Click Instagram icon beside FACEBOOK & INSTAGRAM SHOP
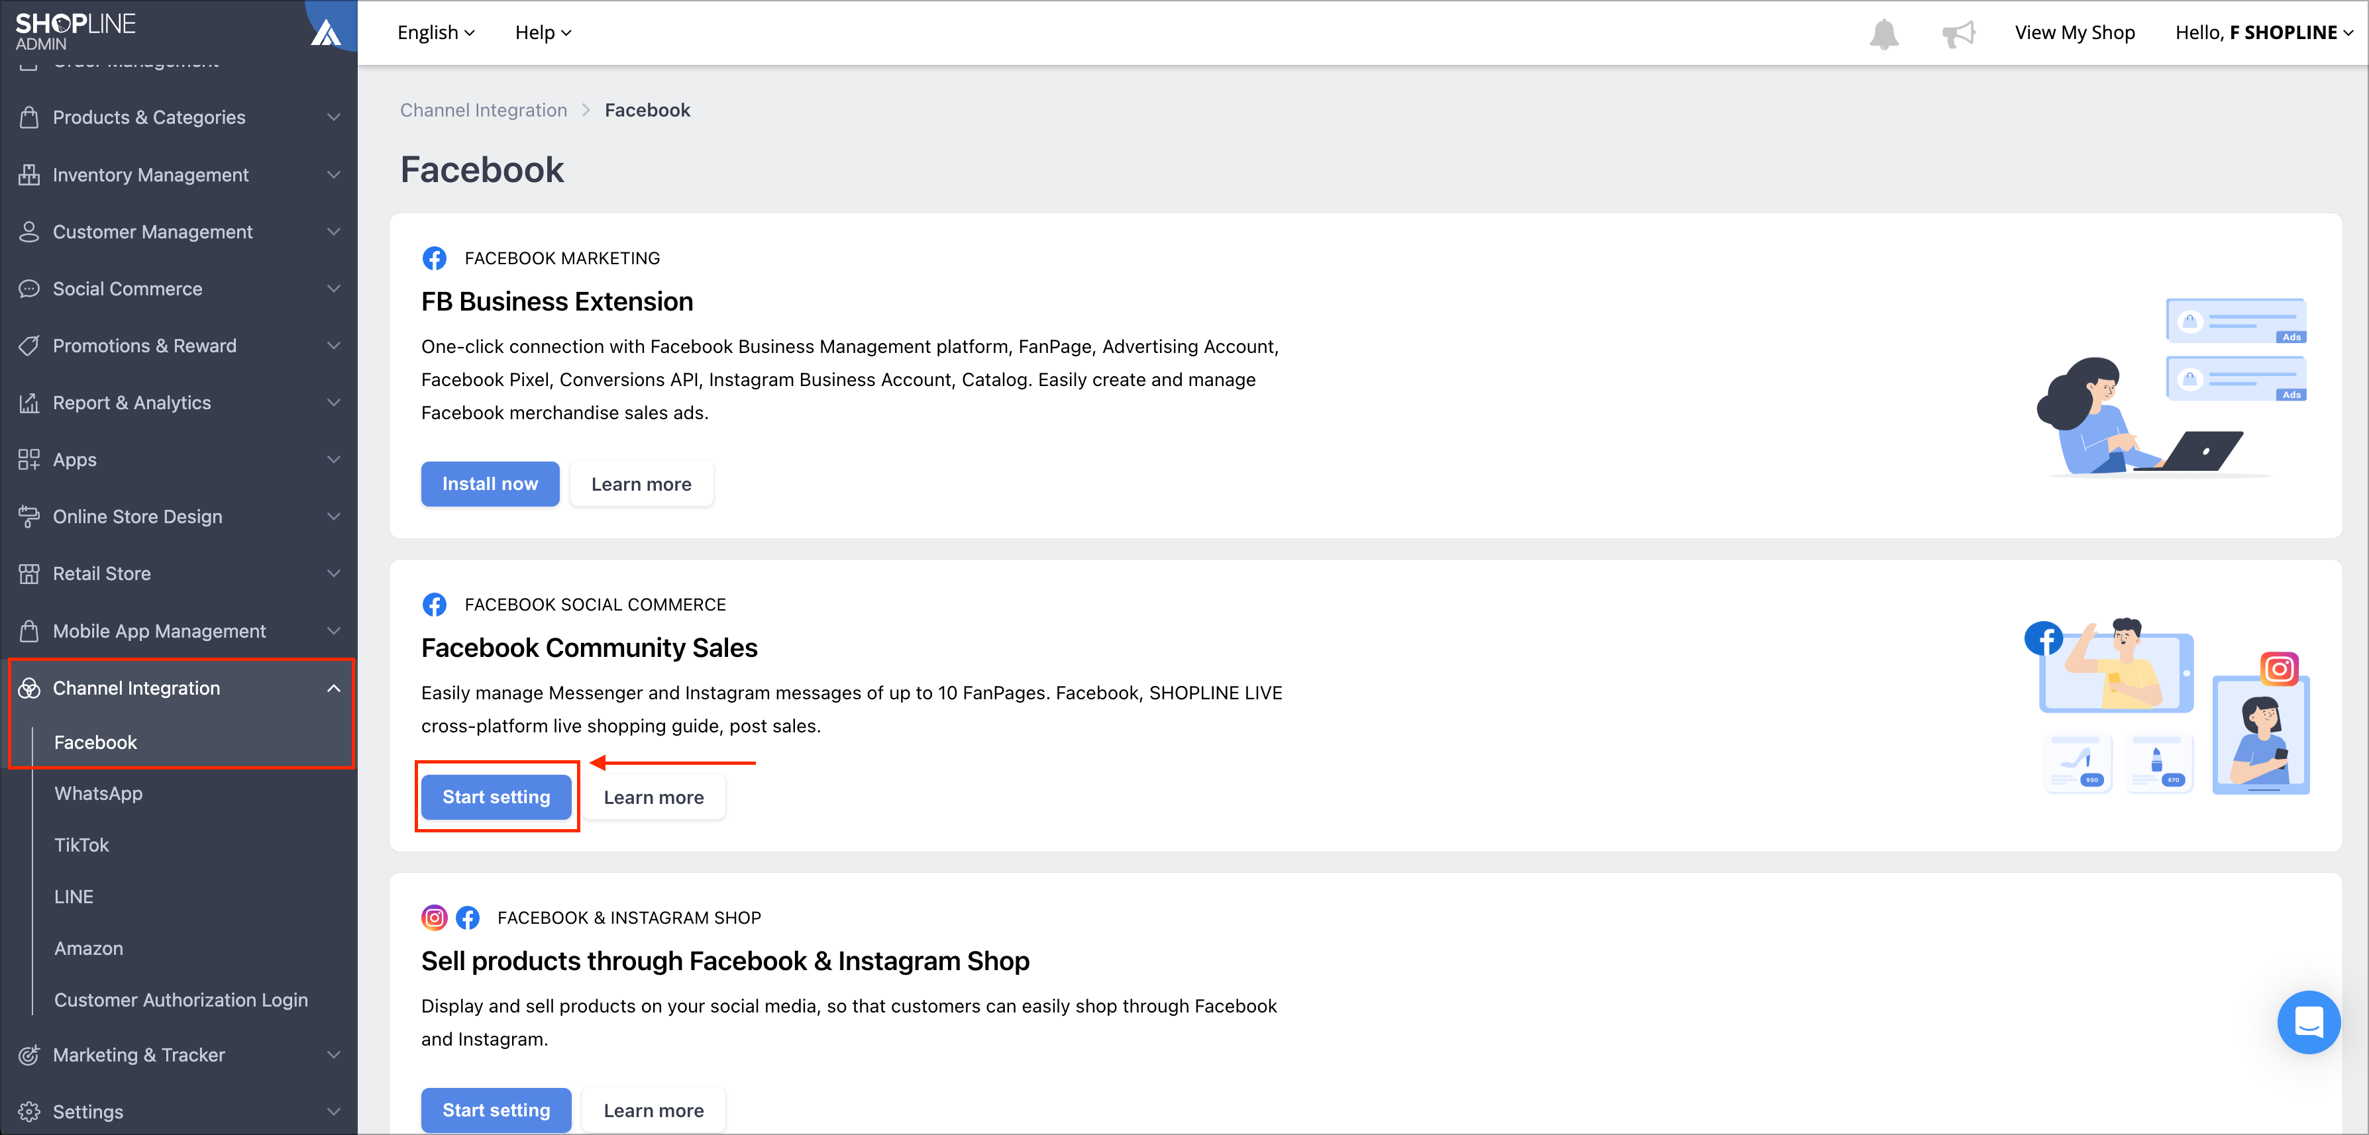Viewport: 2369px width, 1135px height. tap(434, 917)
